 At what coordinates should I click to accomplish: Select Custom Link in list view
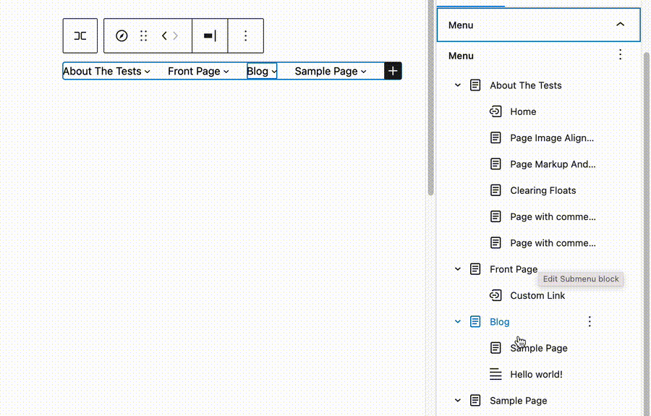click(537, 296)
